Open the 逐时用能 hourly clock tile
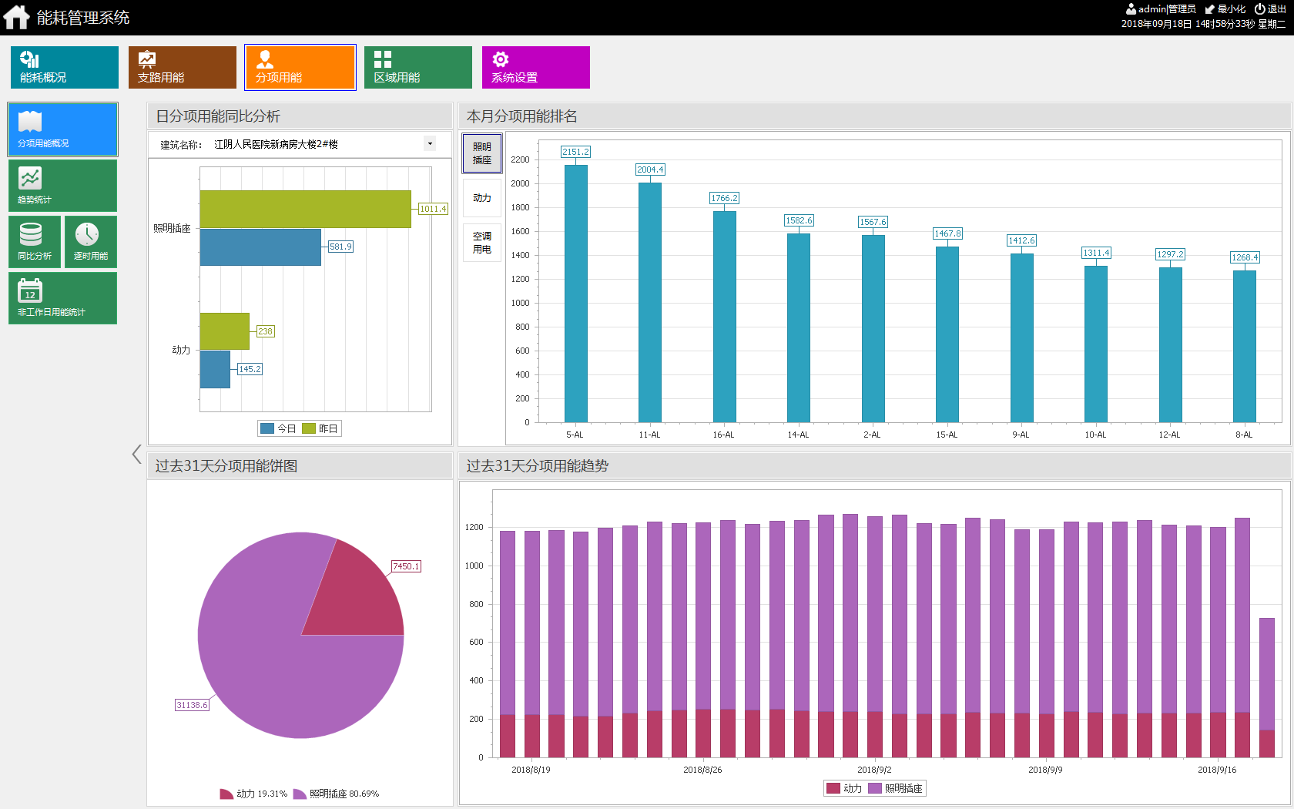 [x=91, y=241]
